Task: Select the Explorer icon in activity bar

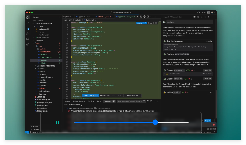Action: (x=28, y=17)
